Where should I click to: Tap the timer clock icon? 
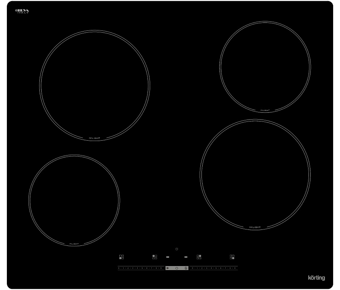[x=177, y=249]
